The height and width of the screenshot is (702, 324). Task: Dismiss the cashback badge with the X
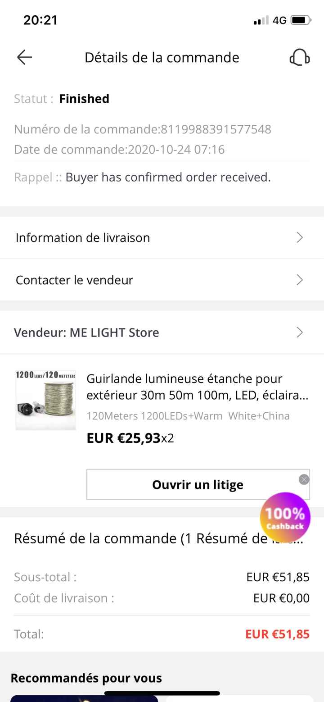304,479
